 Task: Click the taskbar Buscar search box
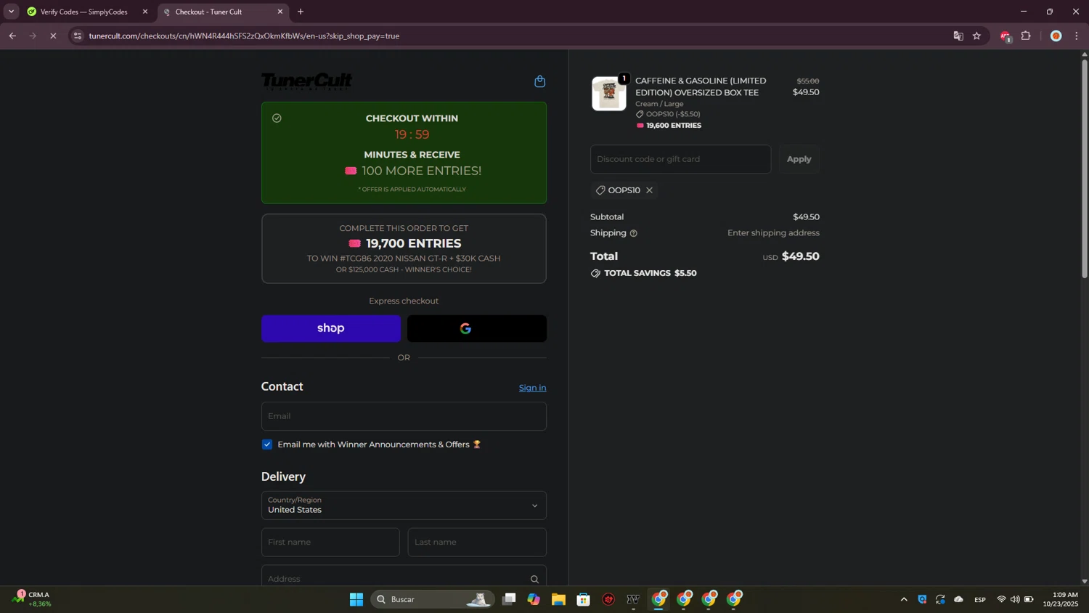[433, 599]
